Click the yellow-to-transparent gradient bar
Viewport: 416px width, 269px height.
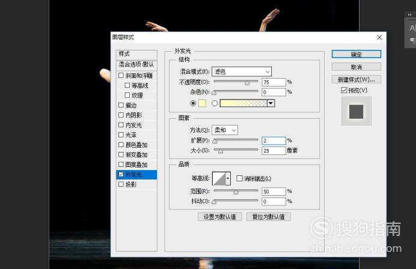pyautogui.click(x=243, y=103)
